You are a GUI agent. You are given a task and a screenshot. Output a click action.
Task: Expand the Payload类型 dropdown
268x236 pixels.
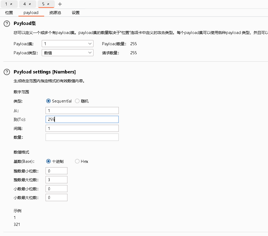tap(67, 53)
